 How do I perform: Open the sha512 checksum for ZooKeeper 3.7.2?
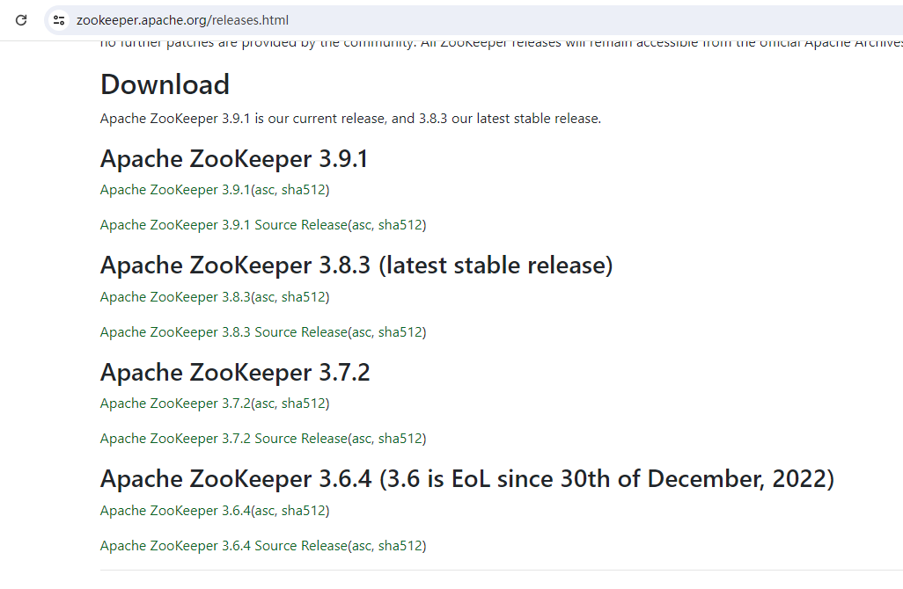click(x=303, y=404)
